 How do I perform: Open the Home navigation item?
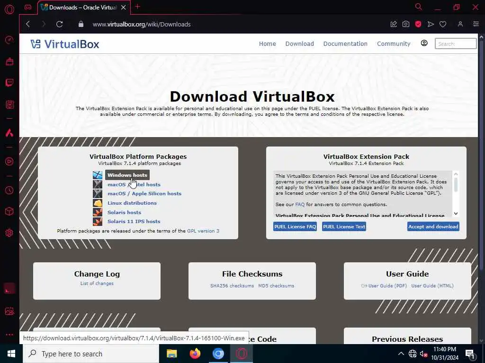(267, 43)
